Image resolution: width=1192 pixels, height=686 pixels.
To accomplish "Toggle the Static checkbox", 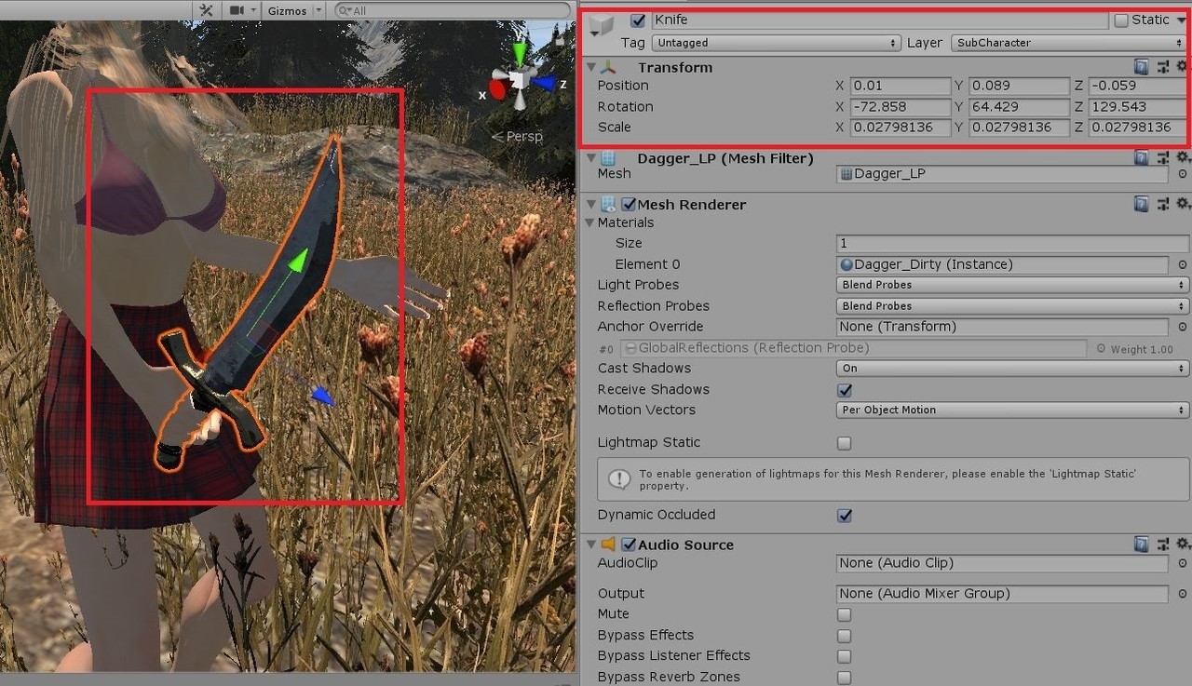I will 1121,20.
